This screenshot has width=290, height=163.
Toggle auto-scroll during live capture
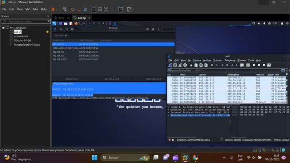pos(242,65)
